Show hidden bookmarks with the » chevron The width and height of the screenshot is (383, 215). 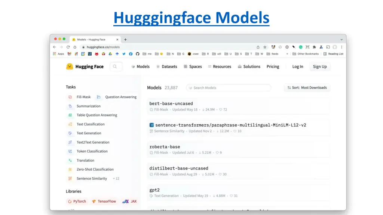tap(287, 54)
